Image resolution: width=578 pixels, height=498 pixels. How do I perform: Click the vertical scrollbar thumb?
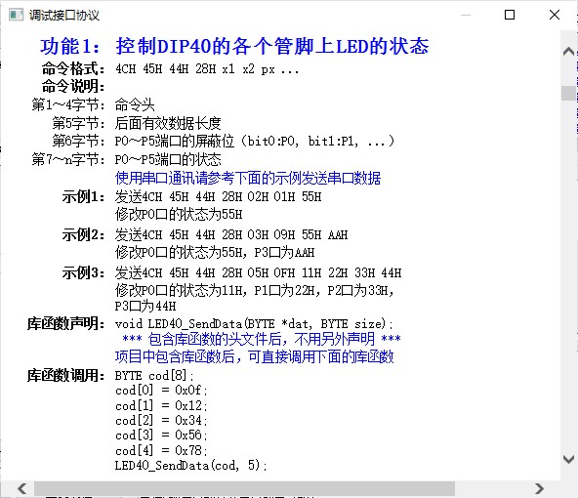point(569,93)
